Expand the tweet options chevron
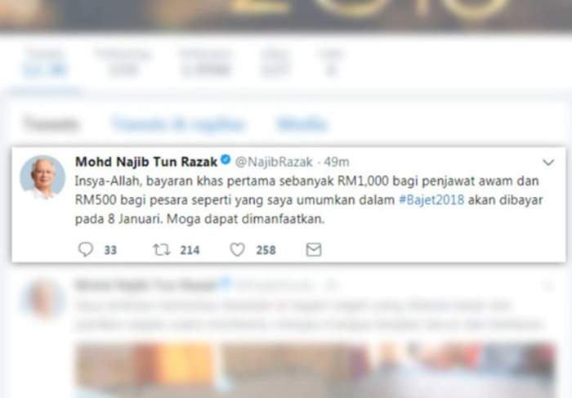The width and height of the screenshot is (572, 398). pos(548,163)
